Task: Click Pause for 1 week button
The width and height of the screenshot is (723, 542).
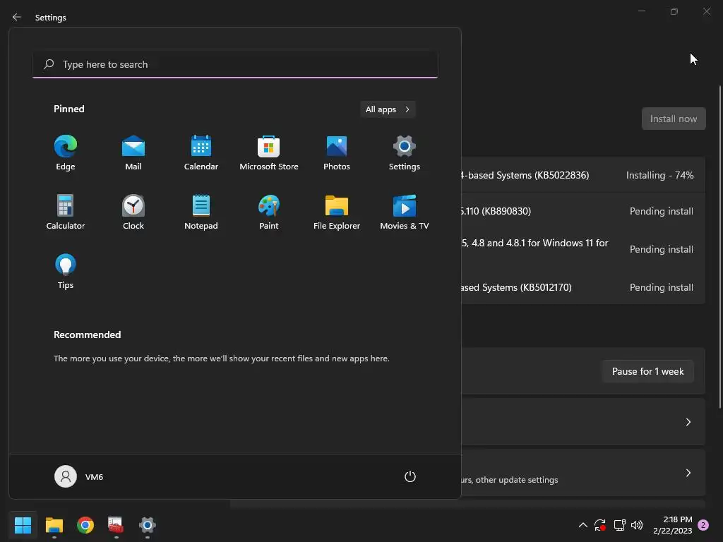Action: click(x=647, y=371)
